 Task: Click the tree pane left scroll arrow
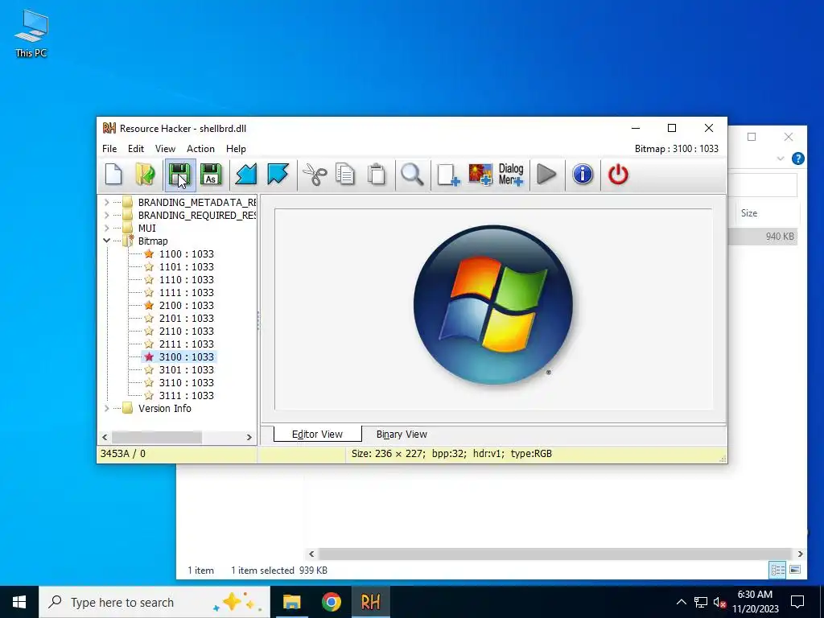(x=105, y=437)
